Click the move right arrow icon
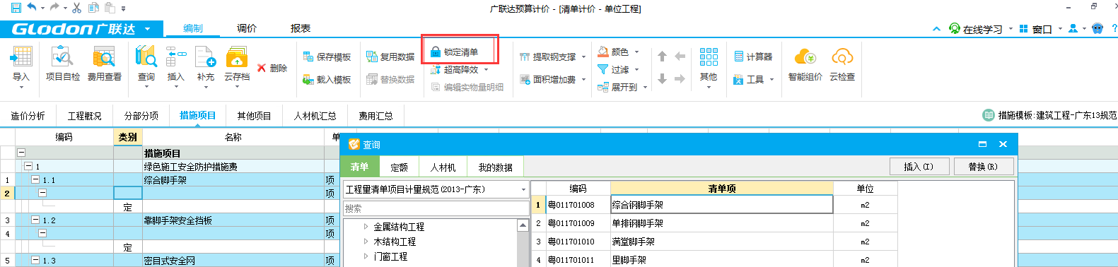The width and height of the screenshot is (1118, 267). click(x=680, y=79)
